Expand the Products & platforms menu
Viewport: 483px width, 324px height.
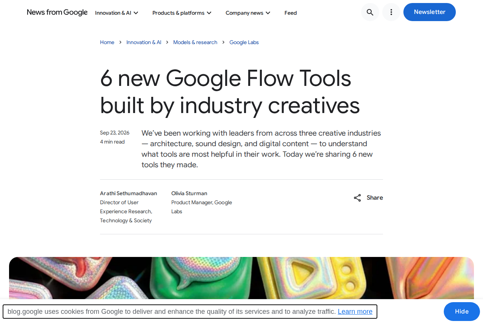pyautogui.click(x=182, y=13)
